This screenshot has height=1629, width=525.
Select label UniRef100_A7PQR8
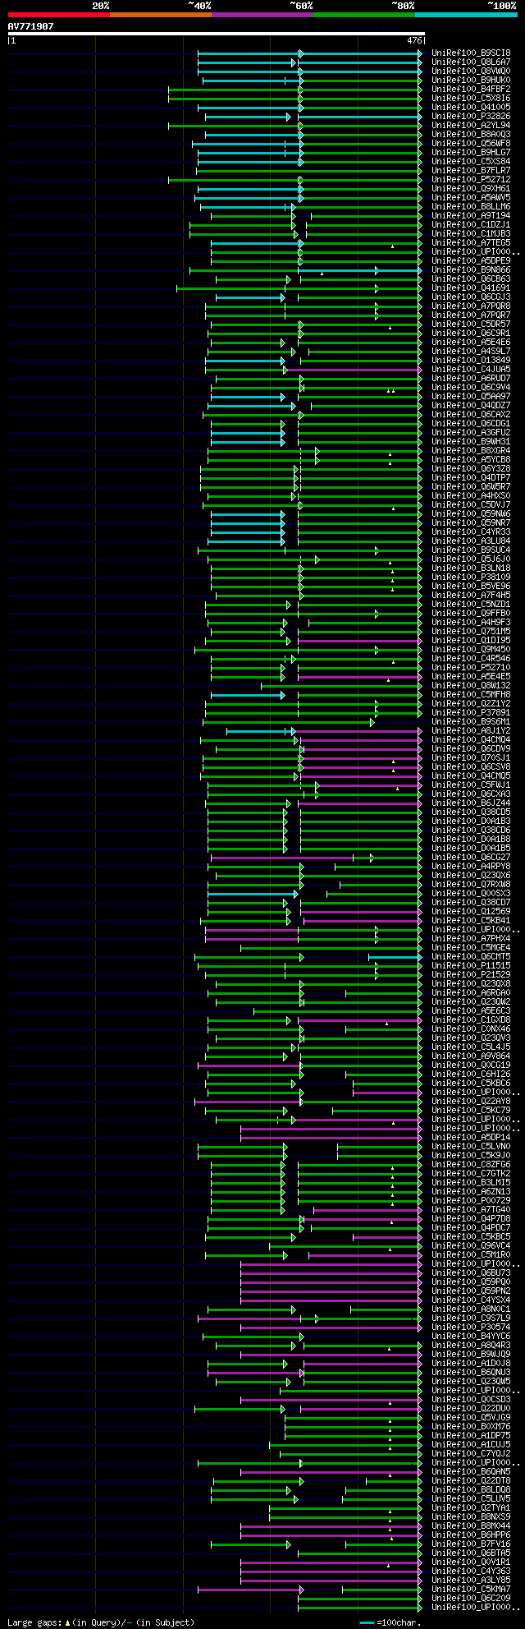[471, 306]
